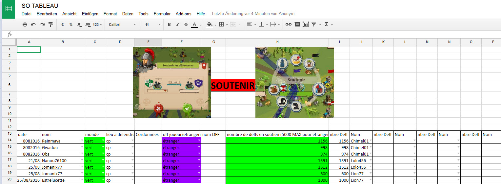
Task: Insert a link using the chain icon
Action: (288, 25)
